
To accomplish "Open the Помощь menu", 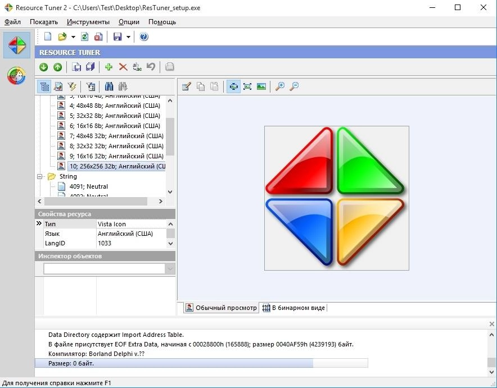I will tap(162, 22).
